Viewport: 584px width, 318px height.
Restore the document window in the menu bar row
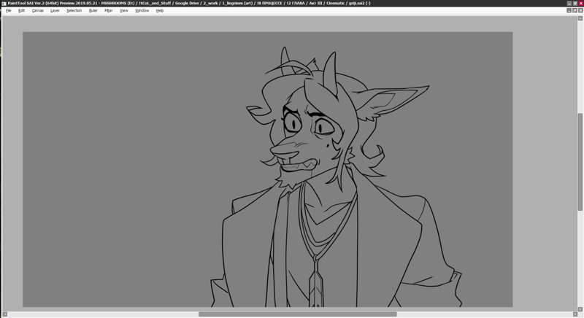[x=575, y=10]
